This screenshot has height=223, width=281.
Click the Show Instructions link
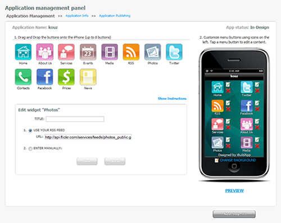point(172,98)
